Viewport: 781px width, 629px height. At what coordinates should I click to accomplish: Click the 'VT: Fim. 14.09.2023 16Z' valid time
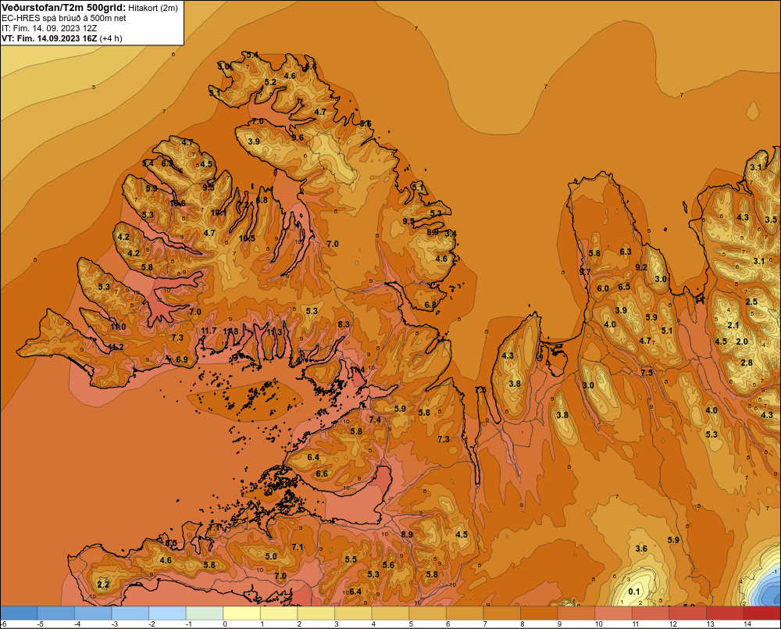[49, 38]
